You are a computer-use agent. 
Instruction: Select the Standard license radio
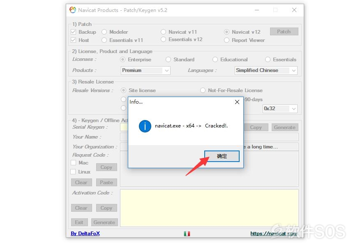coord(169,60)
